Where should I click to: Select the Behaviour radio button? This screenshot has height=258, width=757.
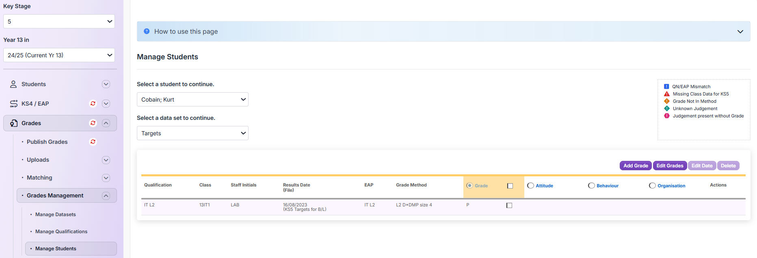click(591, 186)
